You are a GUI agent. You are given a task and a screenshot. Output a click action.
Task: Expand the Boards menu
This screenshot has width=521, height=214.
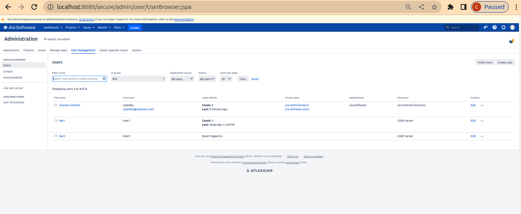coord(104,27)
